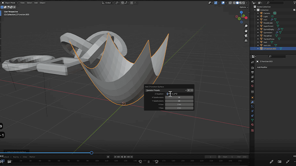Pause the video with the pause button

[x=148, y=161]
